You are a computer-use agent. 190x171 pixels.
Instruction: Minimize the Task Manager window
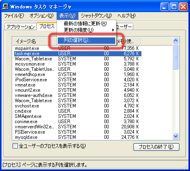[165, 6]
